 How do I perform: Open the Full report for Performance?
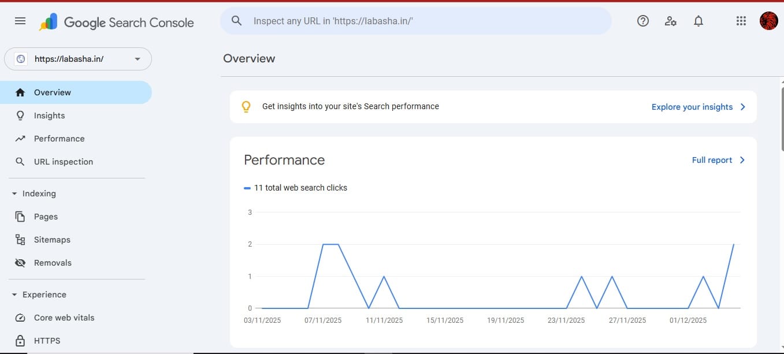coord(713,160)
